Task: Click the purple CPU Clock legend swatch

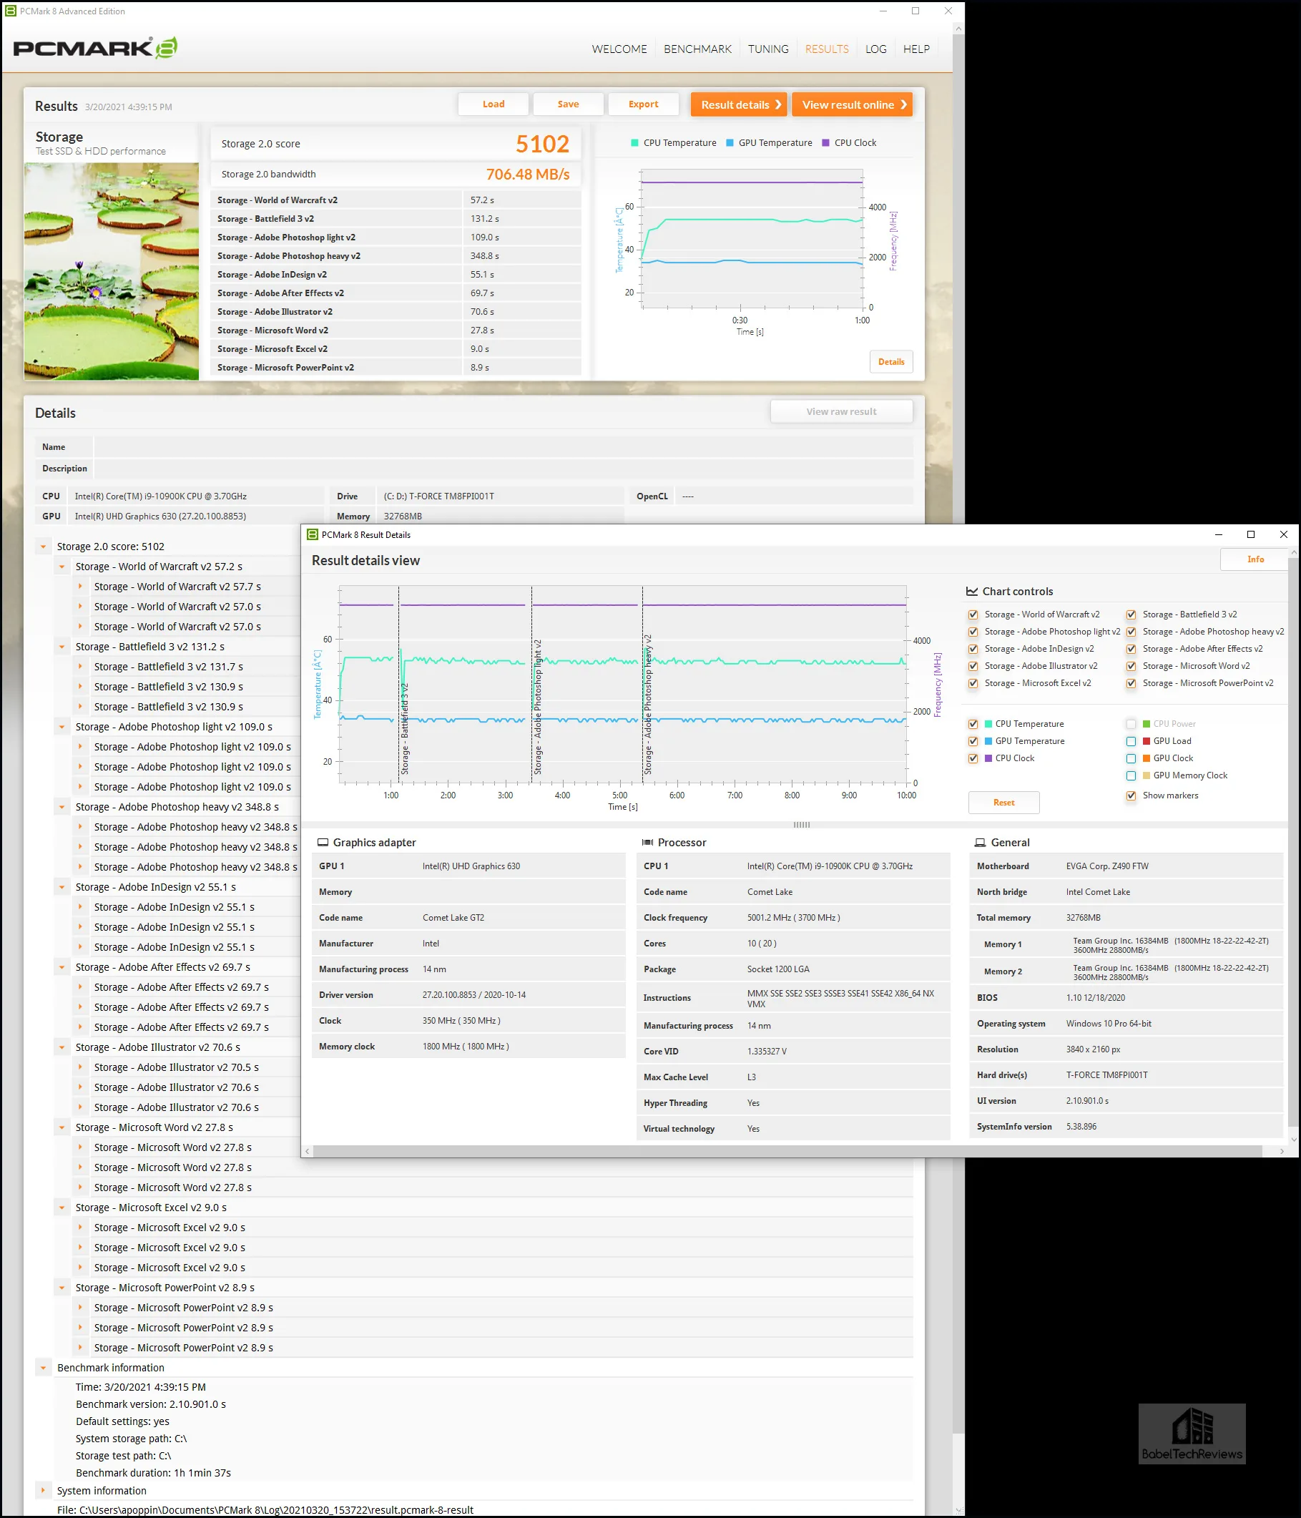Action: [825, 143]
